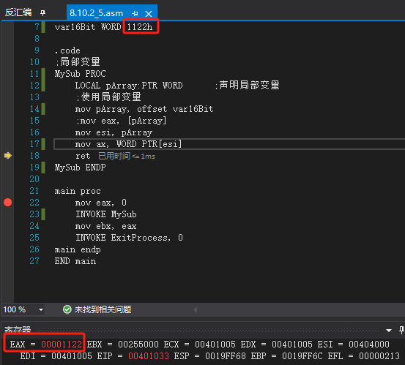Select the 8.10.2_5.asm tab
The image size is (405, 365).
coord(96,13)
